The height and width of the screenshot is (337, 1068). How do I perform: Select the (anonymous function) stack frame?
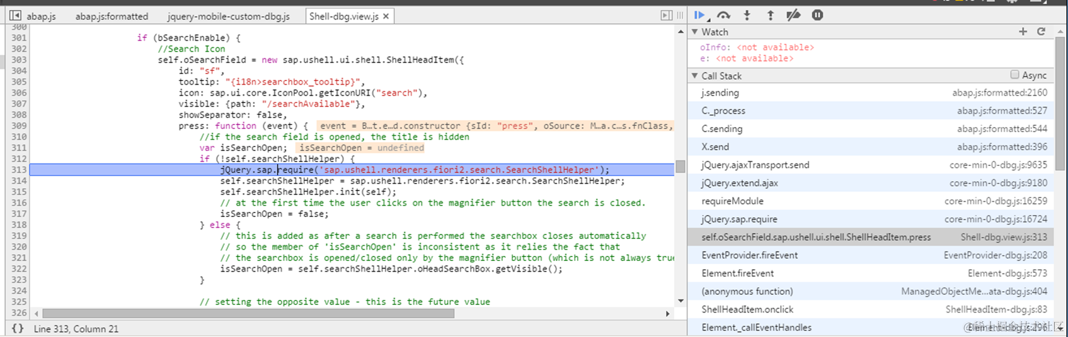tap(870, 291)
